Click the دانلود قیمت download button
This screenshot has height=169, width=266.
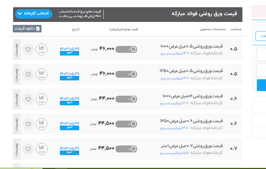pyautogui.click(x=27, y=29)
